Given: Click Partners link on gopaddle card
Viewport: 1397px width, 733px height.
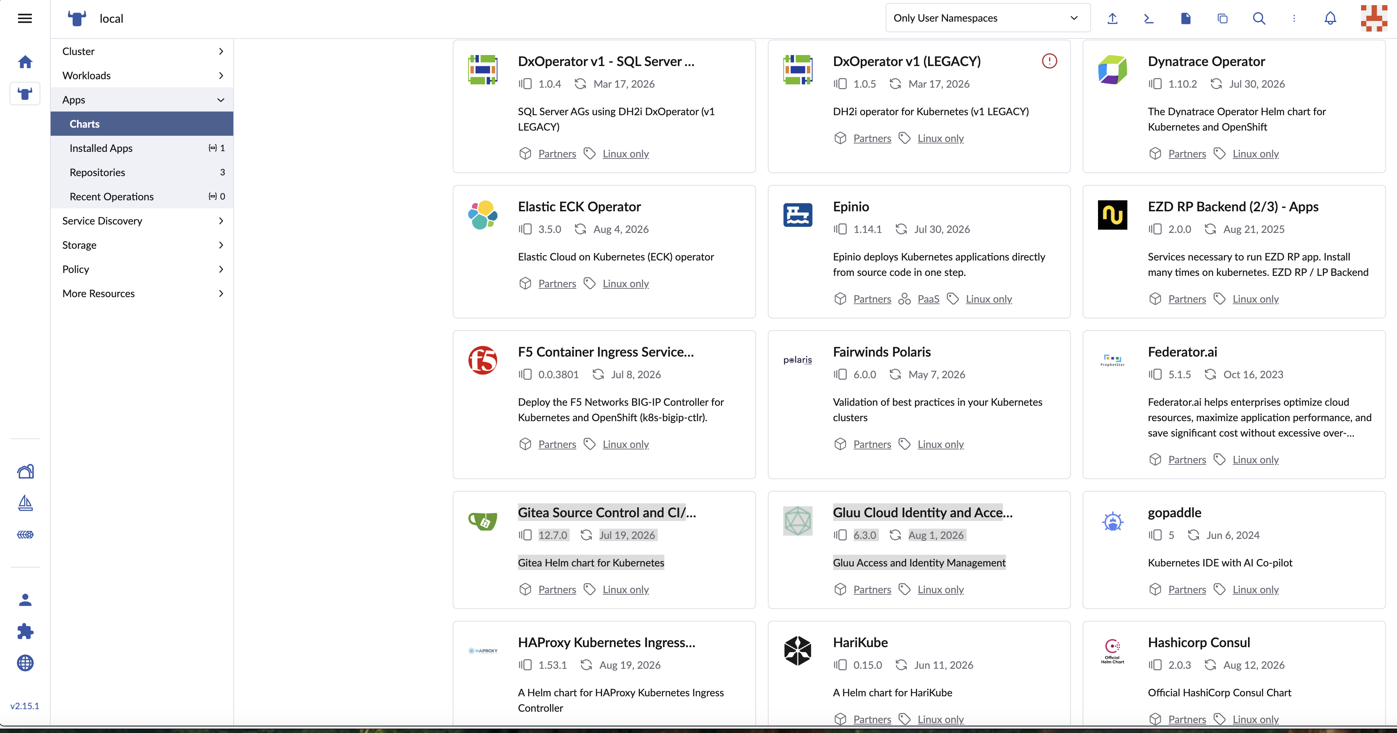Looking at the screenshot, I should 1187,589.
